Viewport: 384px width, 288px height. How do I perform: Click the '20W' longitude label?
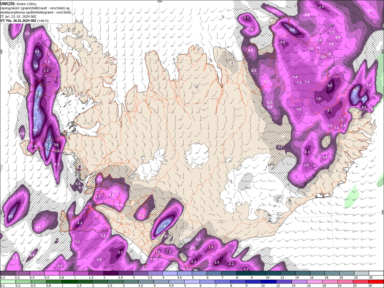[160, 1]
